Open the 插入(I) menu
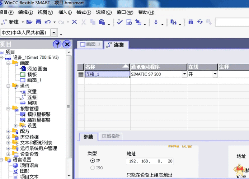 (x=65, y=12)
